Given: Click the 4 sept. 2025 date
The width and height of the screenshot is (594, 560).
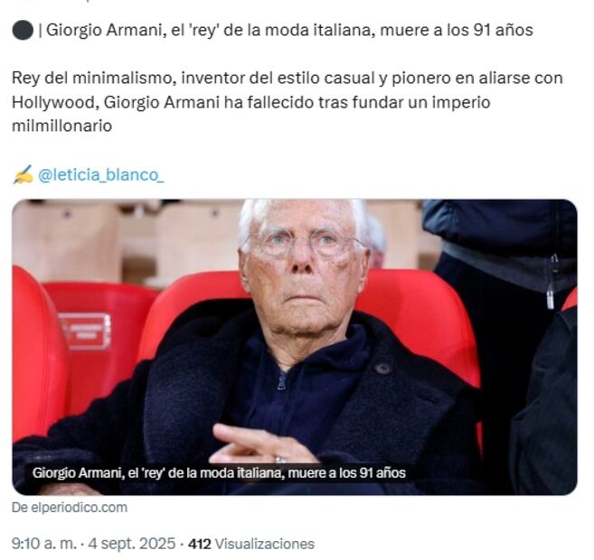Looking at the screenshot, I should pos(132,544).
